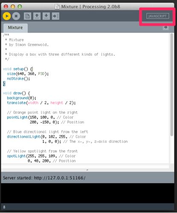The image size is (177, 213).
Task: Click the 'Orange point light on the right' comment
Action: tap(42, 112)
